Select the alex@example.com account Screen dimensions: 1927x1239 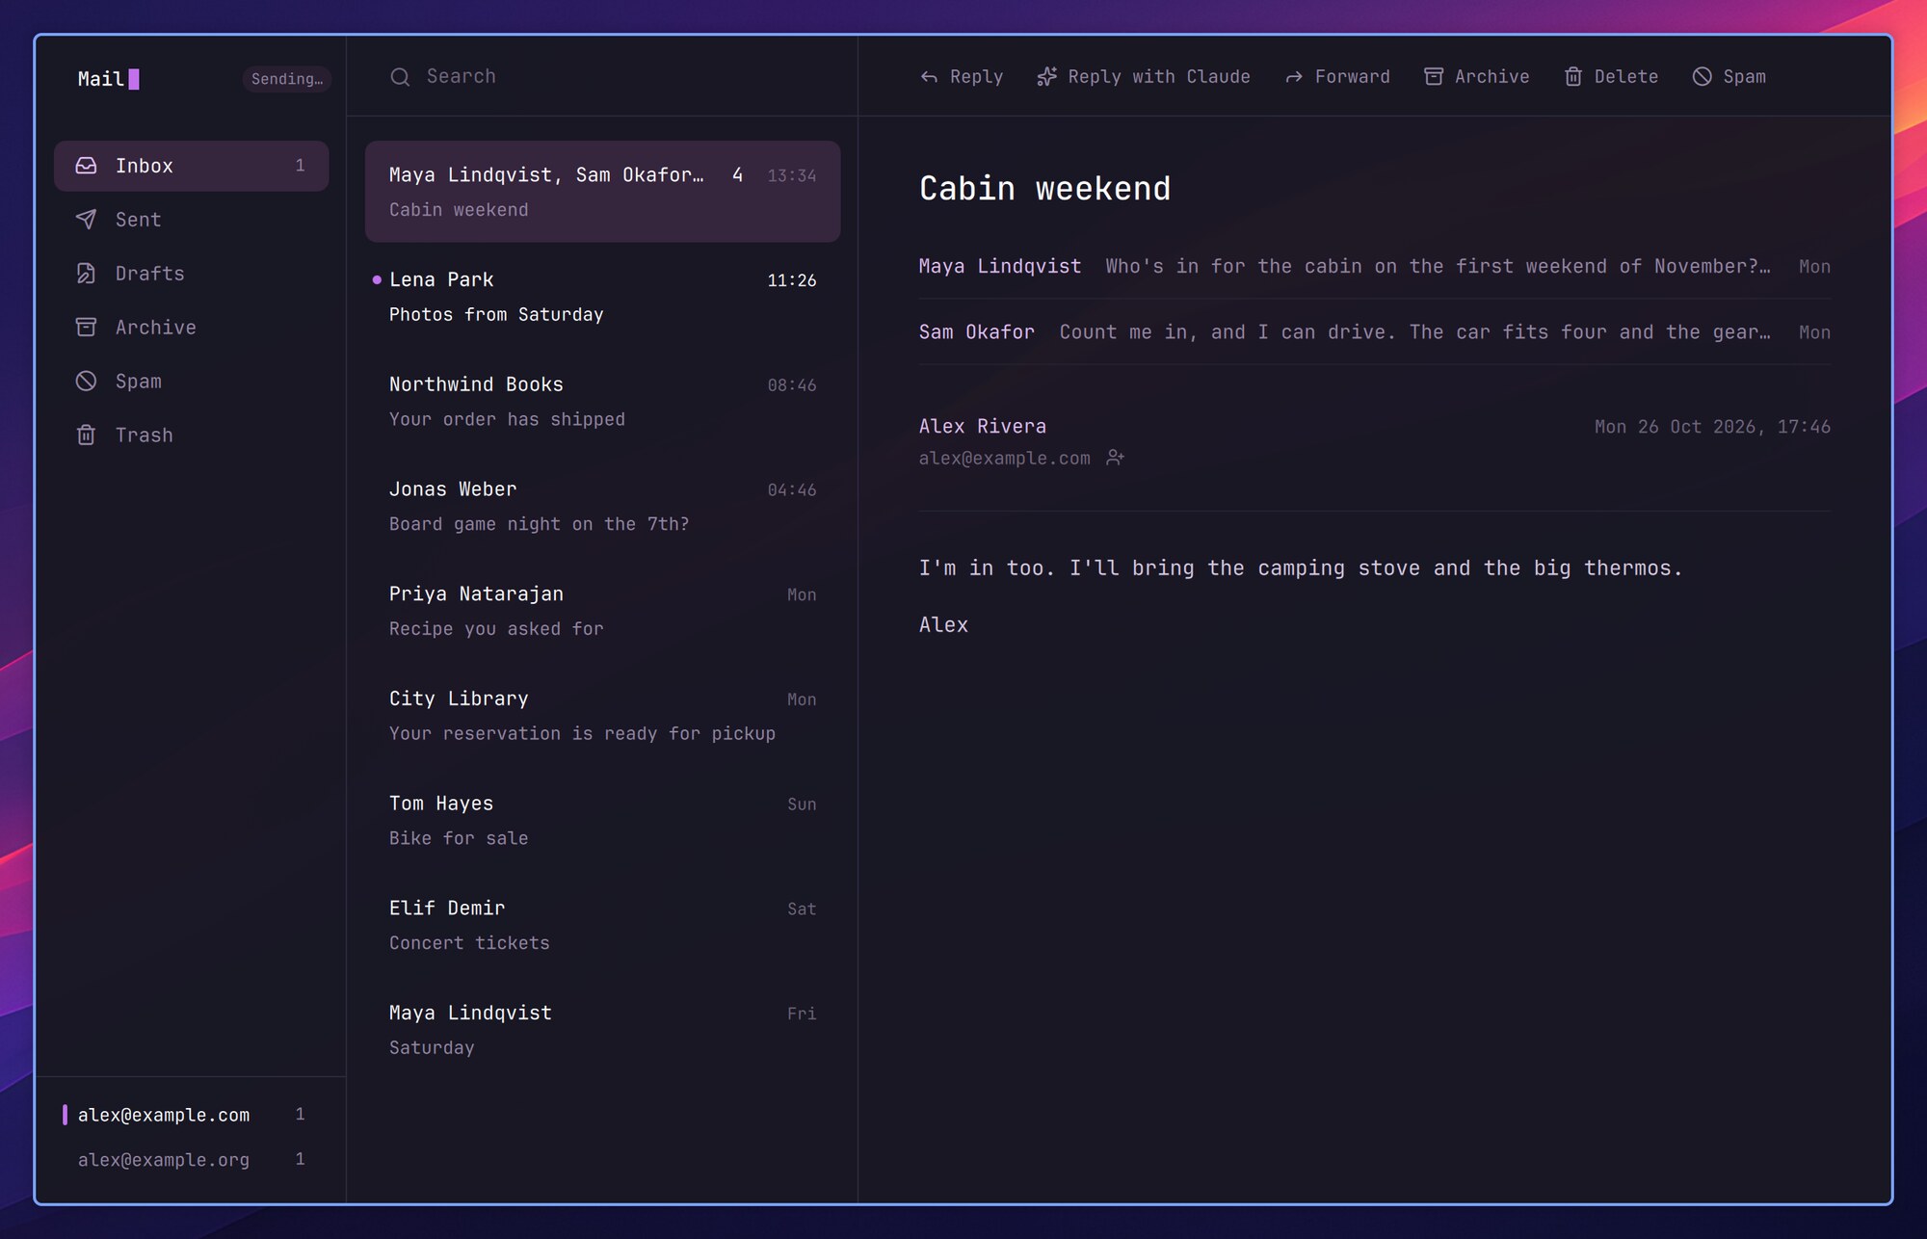coord(191,1115)
